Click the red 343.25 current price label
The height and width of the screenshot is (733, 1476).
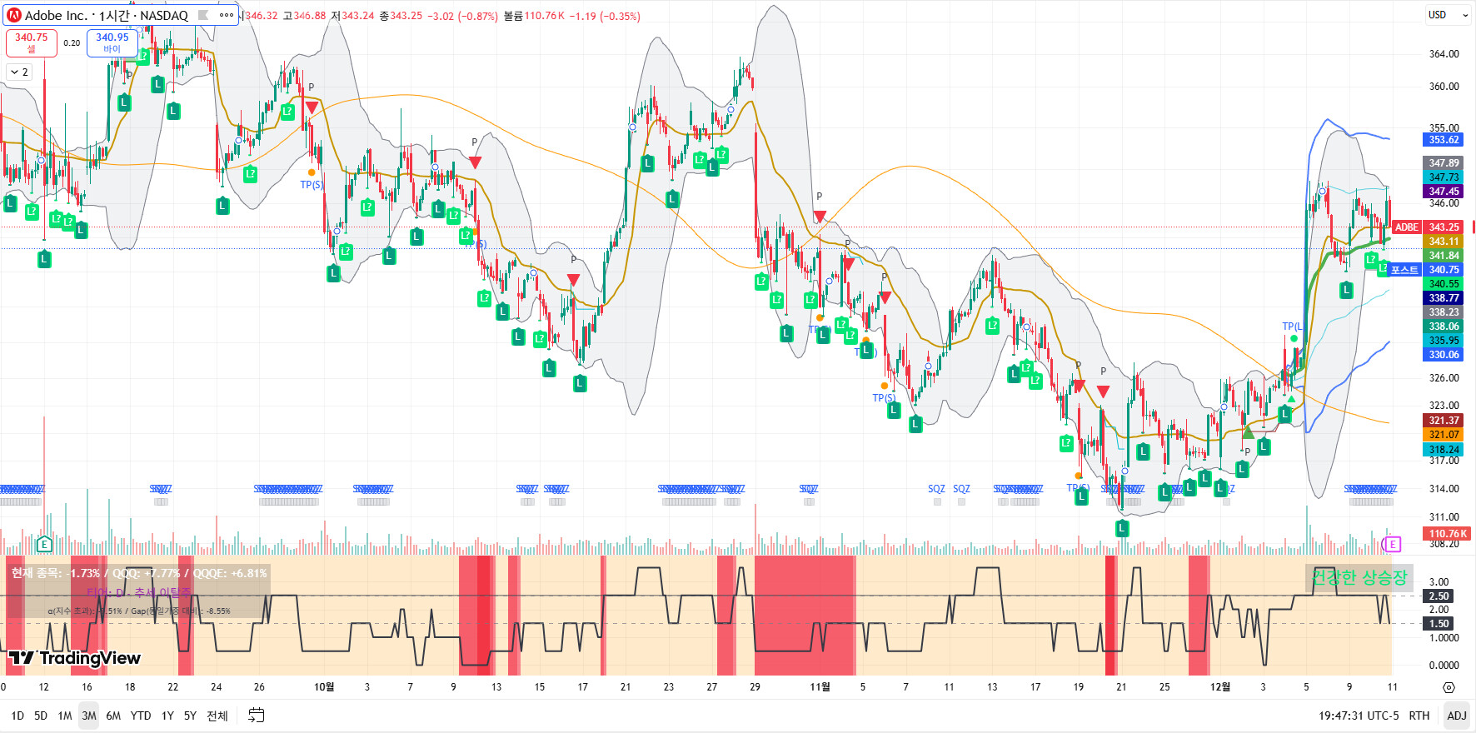coord(1444,227)
